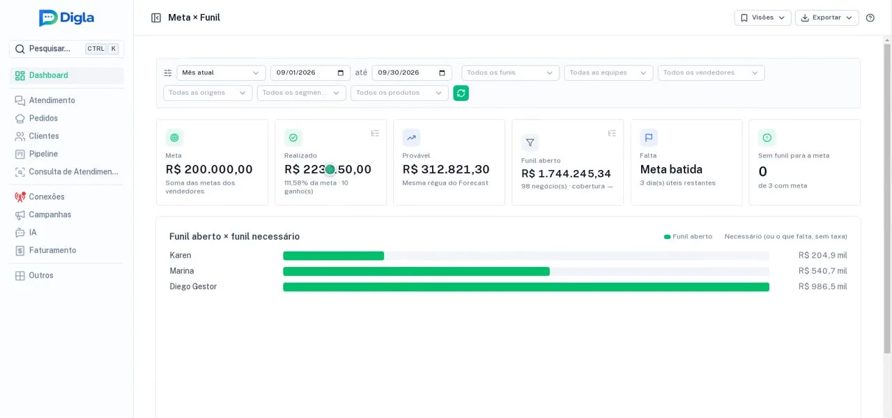
Task: Open Outros in the sidebar
Action: point(67,276)
